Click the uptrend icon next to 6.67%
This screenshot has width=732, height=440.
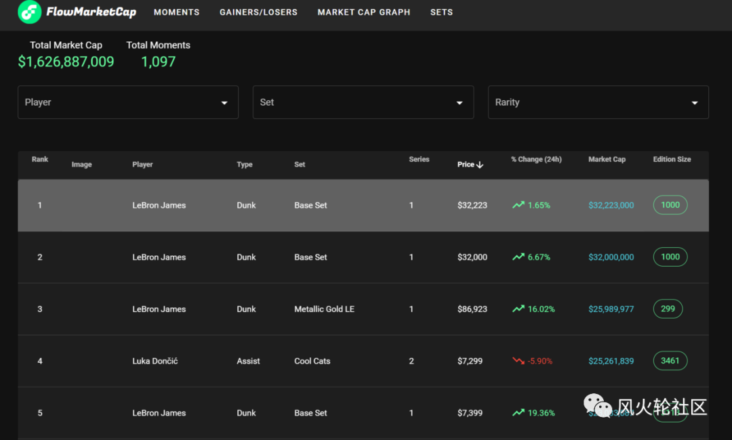(518, 257)
